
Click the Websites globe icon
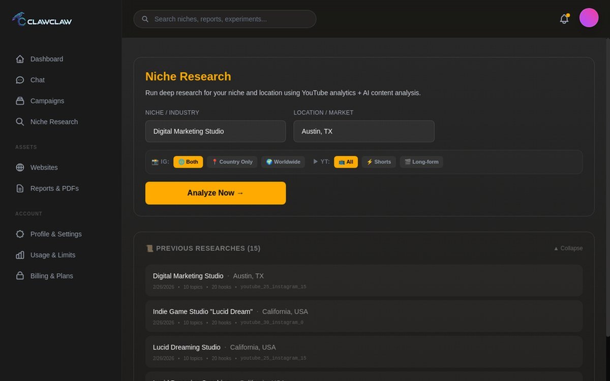pyautogui.click(x=20, y=167)
